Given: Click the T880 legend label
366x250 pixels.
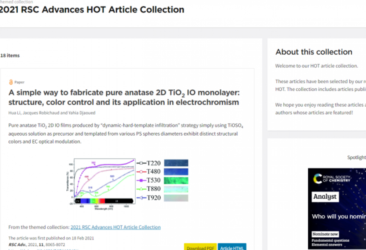Looking at the screenshot, I should coord(154,188).
